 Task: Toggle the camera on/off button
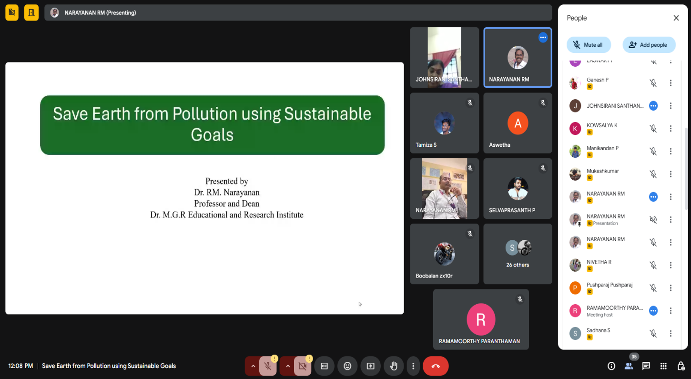pyautogui.click(x=303, y=366)
